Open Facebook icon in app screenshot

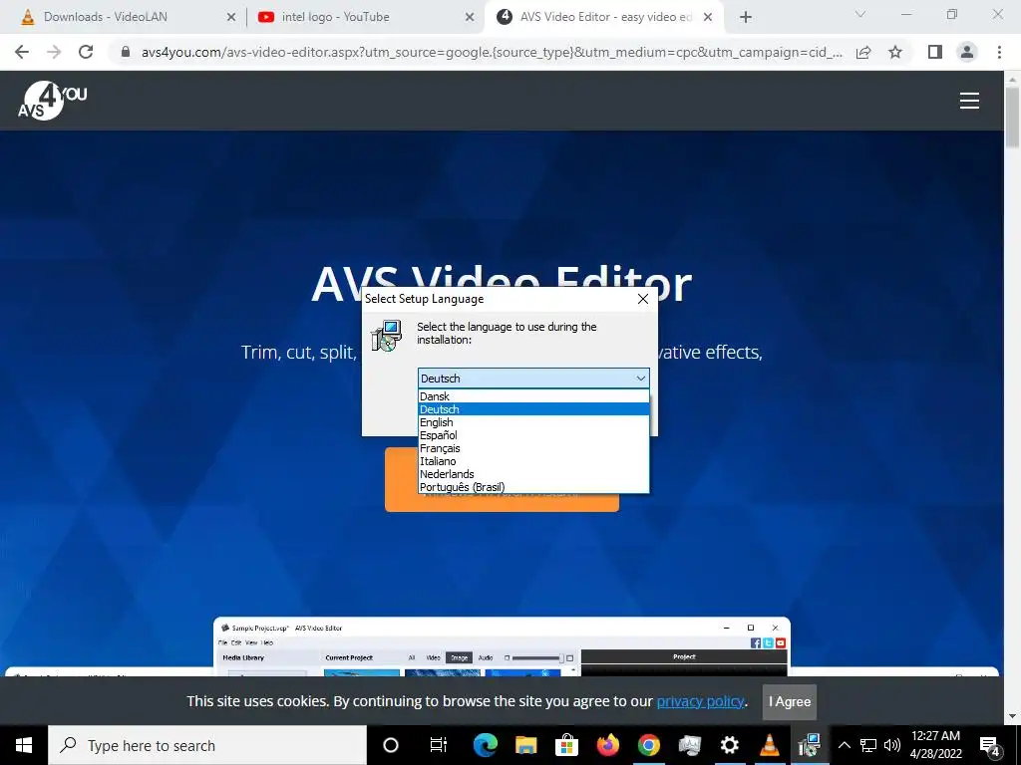click(x=756, y=642)
